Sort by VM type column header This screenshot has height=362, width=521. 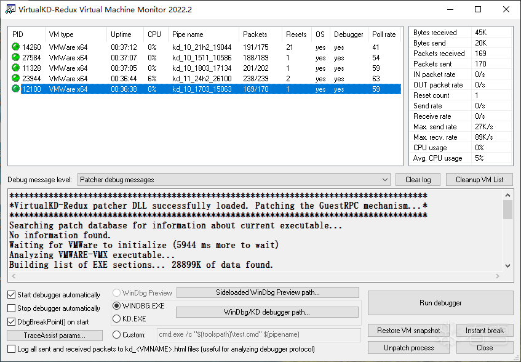point(76,34)
